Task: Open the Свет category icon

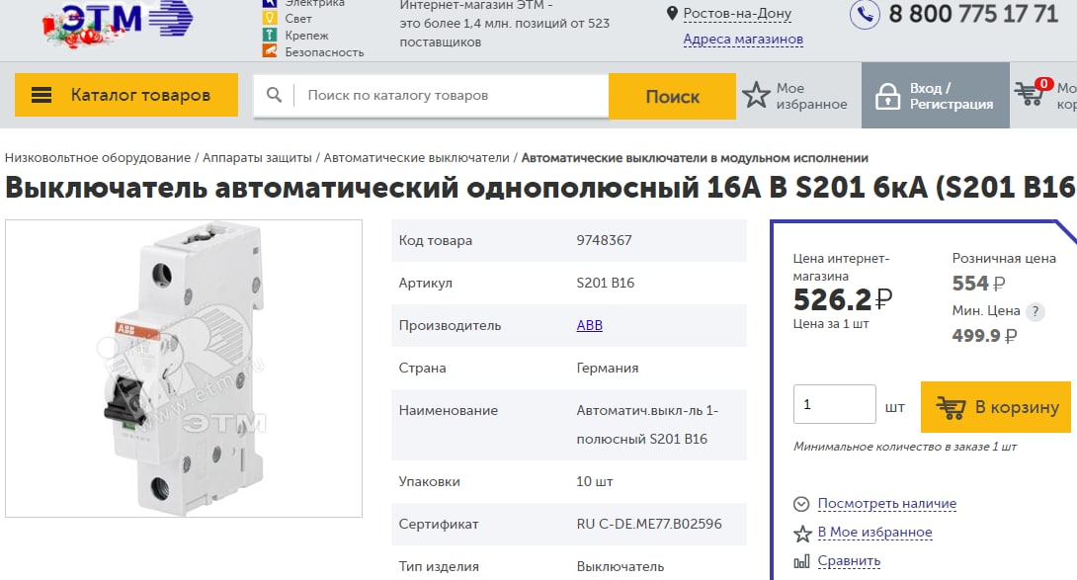Action: [x=270, y=19]
